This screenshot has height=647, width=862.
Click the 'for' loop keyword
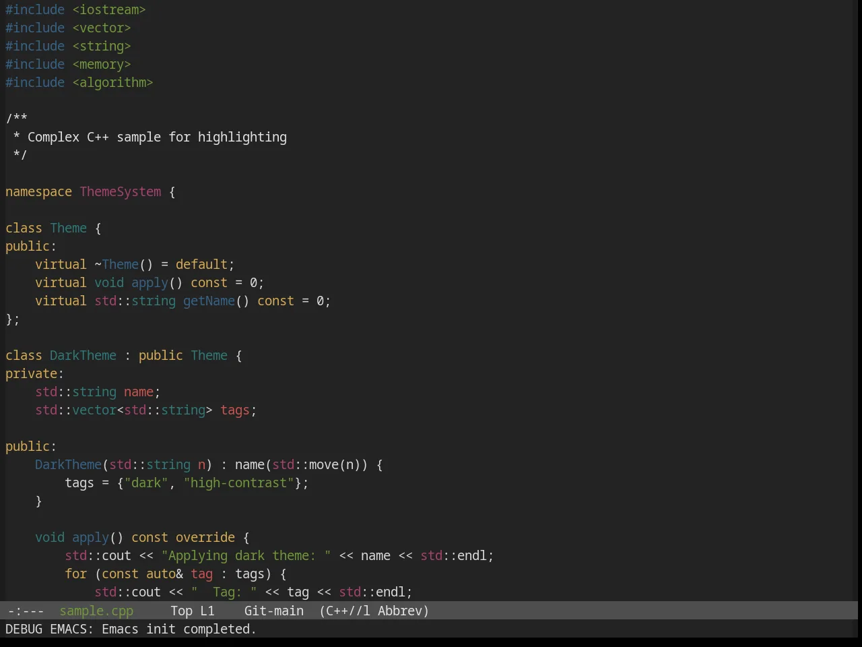(75, 574)
